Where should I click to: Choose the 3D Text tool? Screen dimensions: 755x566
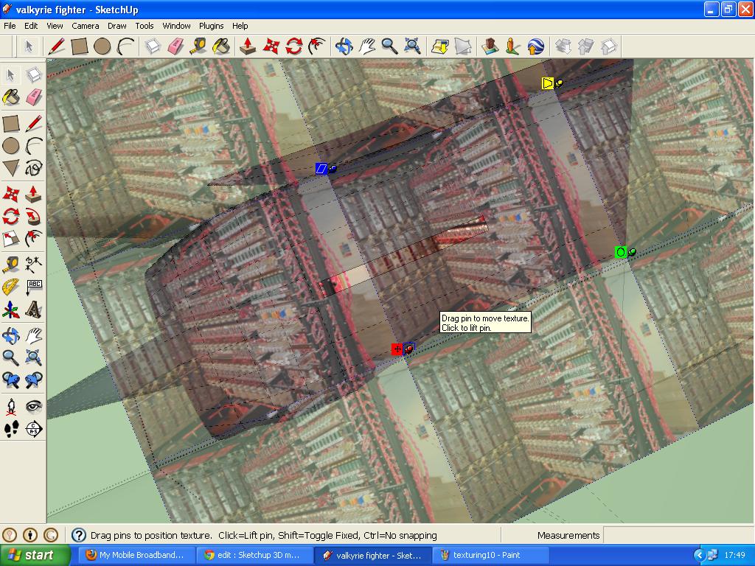34,310
